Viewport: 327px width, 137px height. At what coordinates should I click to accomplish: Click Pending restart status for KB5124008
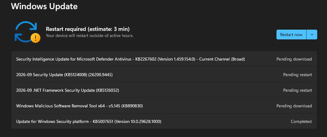click(297, 75)
